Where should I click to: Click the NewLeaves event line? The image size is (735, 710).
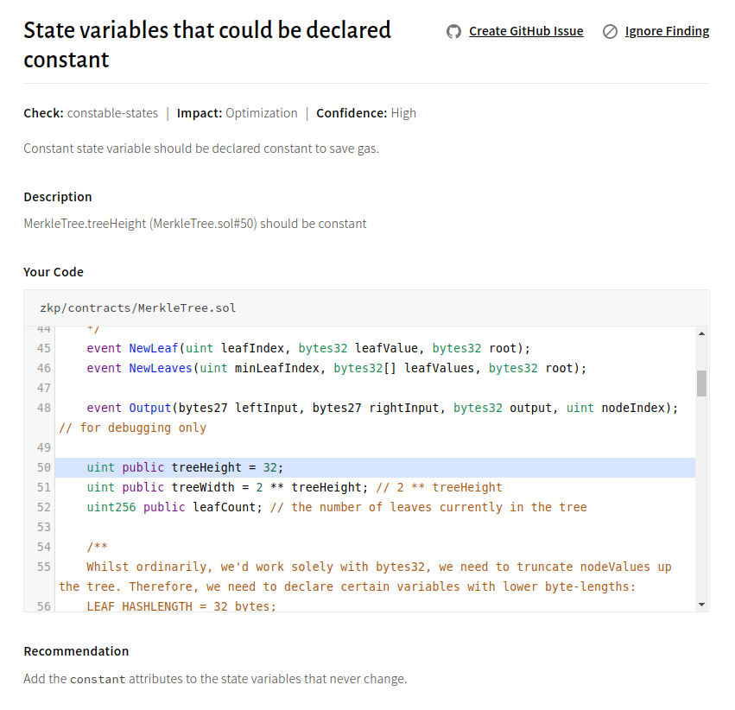coord(336,368)
